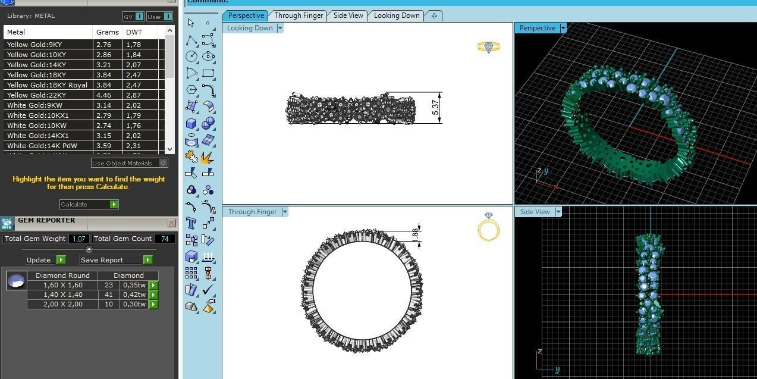Screen dimensions: 757x379
Task: Choose the Fillet curves tool
Action: point(208,90)
